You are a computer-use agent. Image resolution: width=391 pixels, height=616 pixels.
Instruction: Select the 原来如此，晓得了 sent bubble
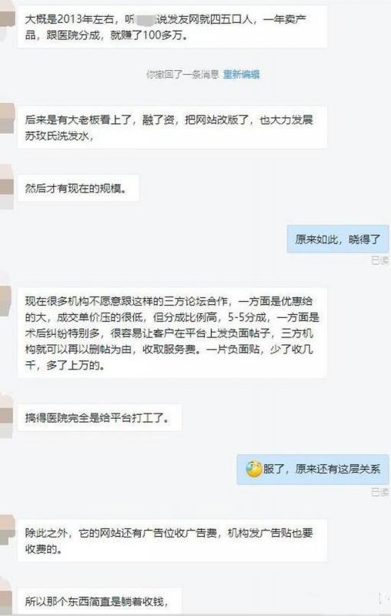(x=338, y=239)
